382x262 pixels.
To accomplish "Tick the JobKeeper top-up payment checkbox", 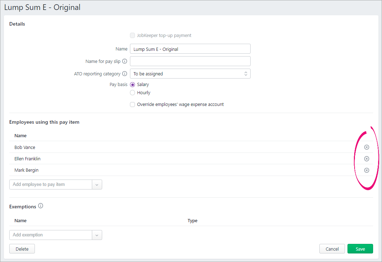I will click(132, 35).
